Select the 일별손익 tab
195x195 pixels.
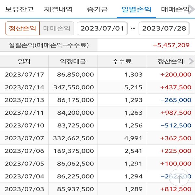click(x=136, y=9)
